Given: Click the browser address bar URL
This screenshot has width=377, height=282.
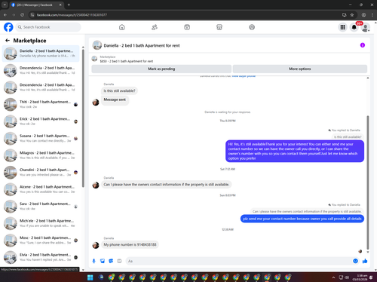Looking at the screenshot, I should pyautogui.click(x=72, y=15).
